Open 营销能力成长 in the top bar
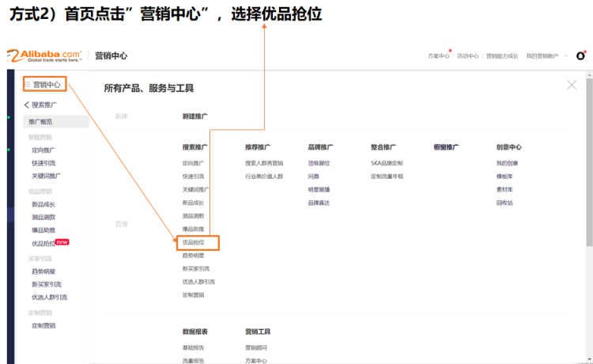 click(x=502, y=56)
